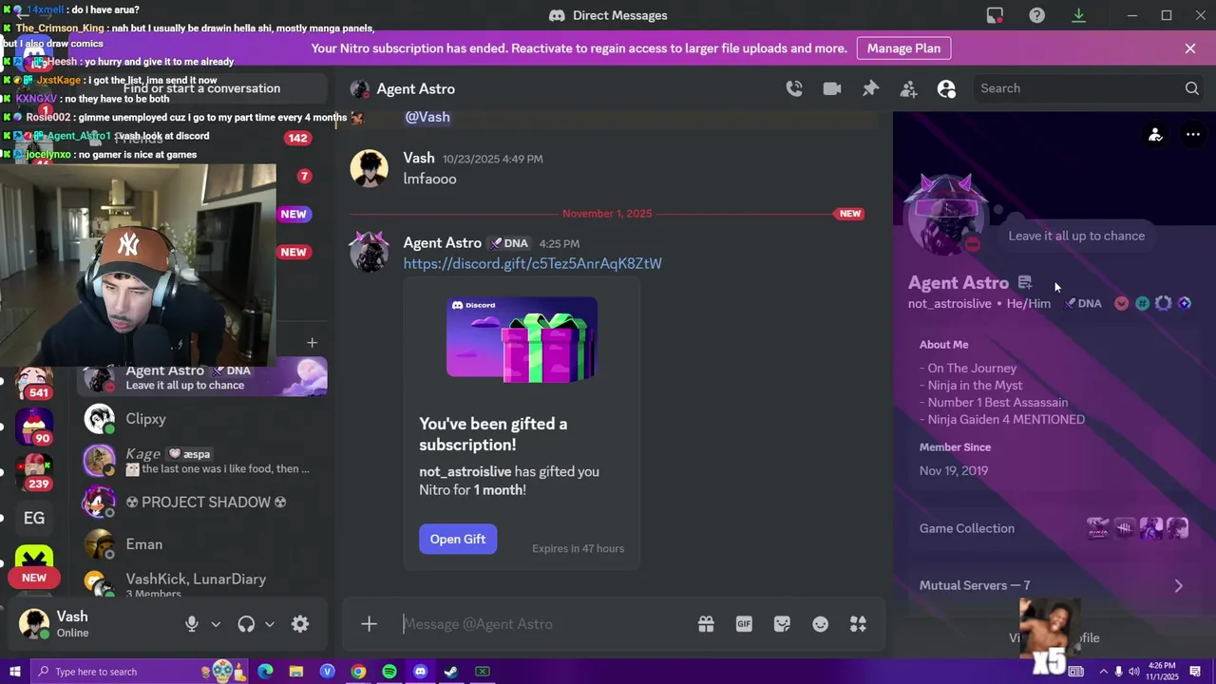
Task: Click the add note icon next to Agent Astro
Action: [1025, 282]
